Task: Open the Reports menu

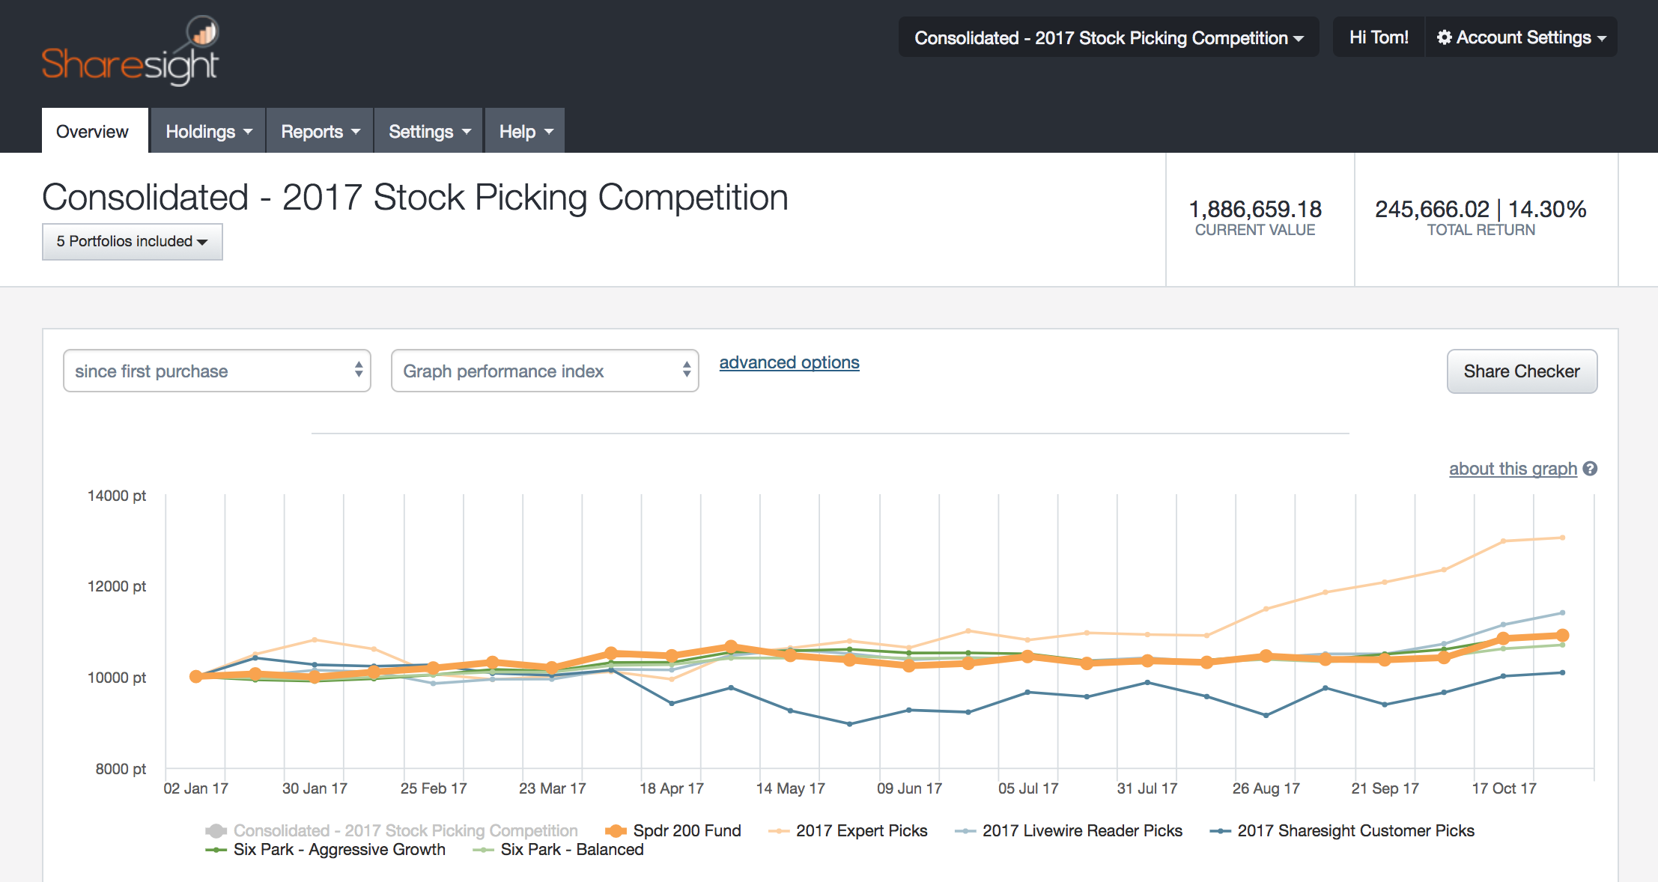Action: [x=319, y=130]
